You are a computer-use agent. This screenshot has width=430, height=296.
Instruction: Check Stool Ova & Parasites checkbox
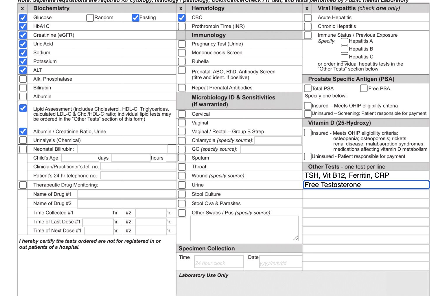pos(182,204)
